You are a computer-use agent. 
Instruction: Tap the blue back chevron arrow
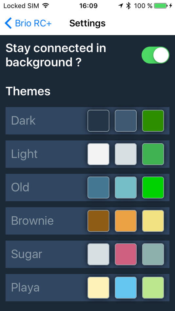pos(8,23)
